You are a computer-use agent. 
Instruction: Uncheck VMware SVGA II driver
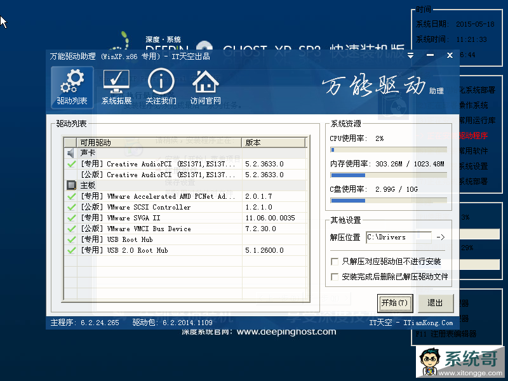pos(71,218)
